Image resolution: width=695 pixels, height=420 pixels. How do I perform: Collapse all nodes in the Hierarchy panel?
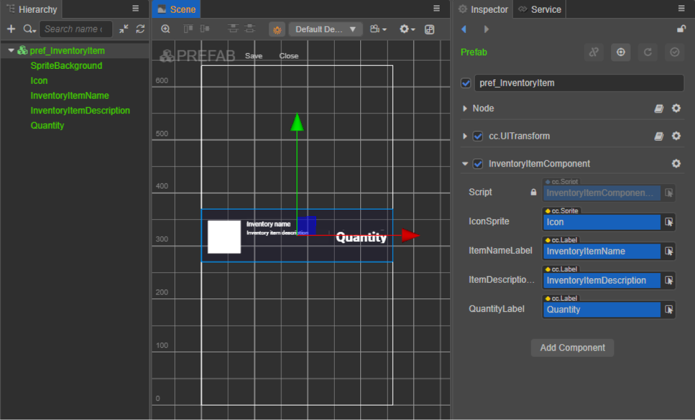124,29
